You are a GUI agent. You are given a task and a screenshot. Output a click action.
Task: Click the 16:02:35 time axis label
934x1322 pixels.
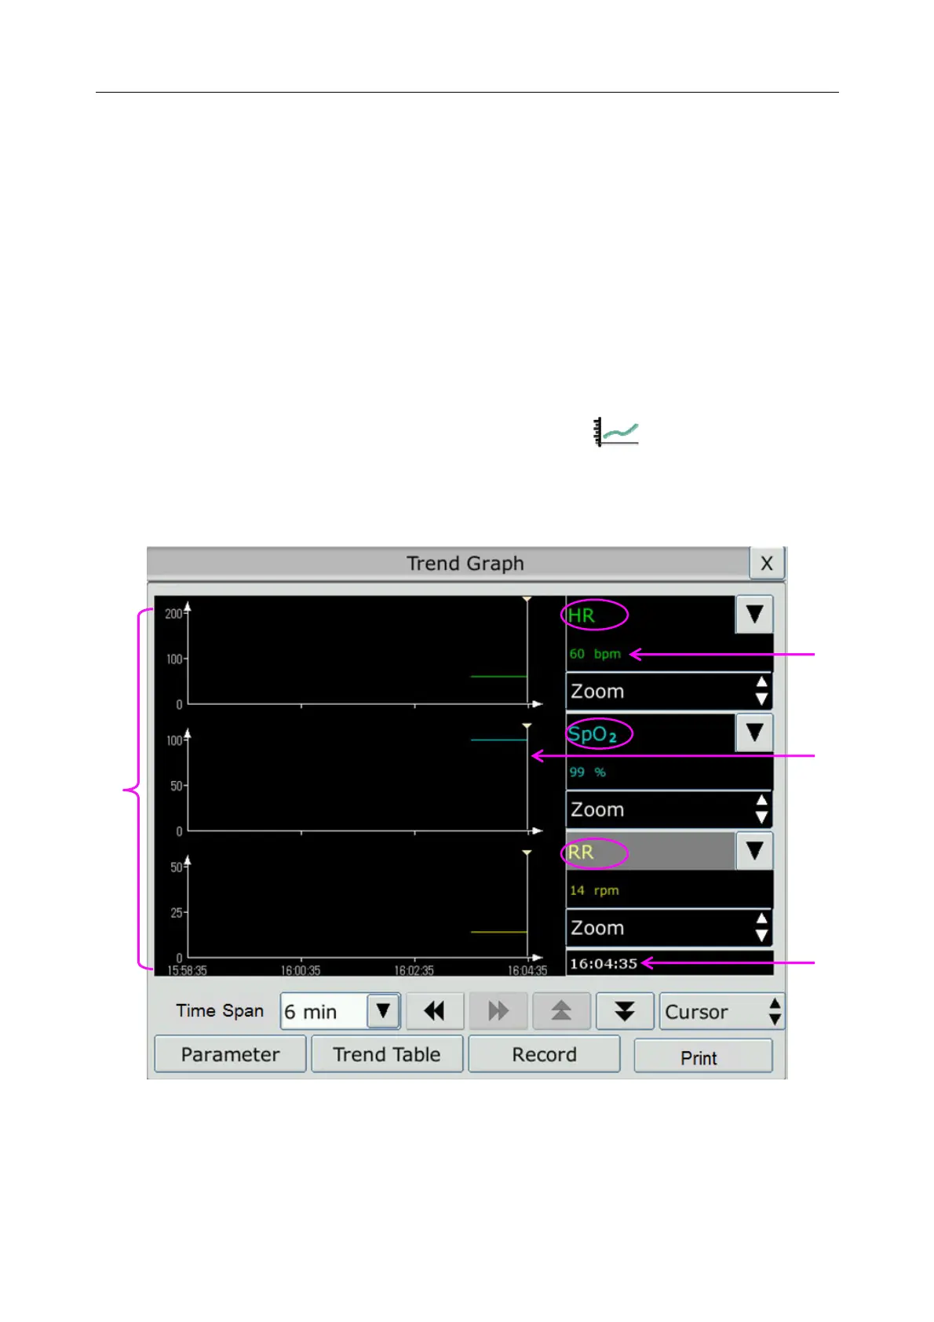coord(414,970)
